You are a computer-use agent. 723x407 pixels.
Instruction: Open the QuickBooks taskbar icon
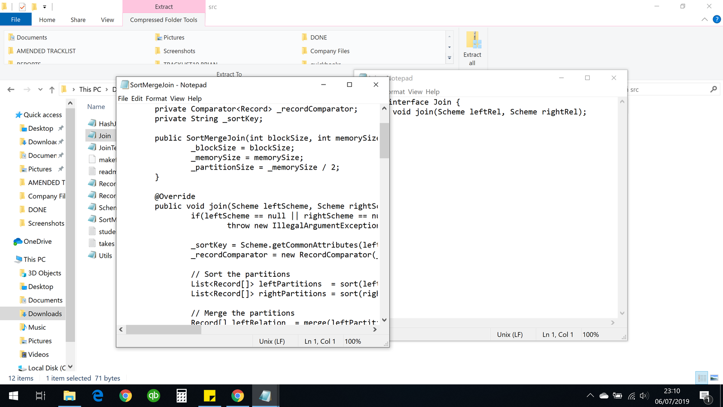point(154,396)
